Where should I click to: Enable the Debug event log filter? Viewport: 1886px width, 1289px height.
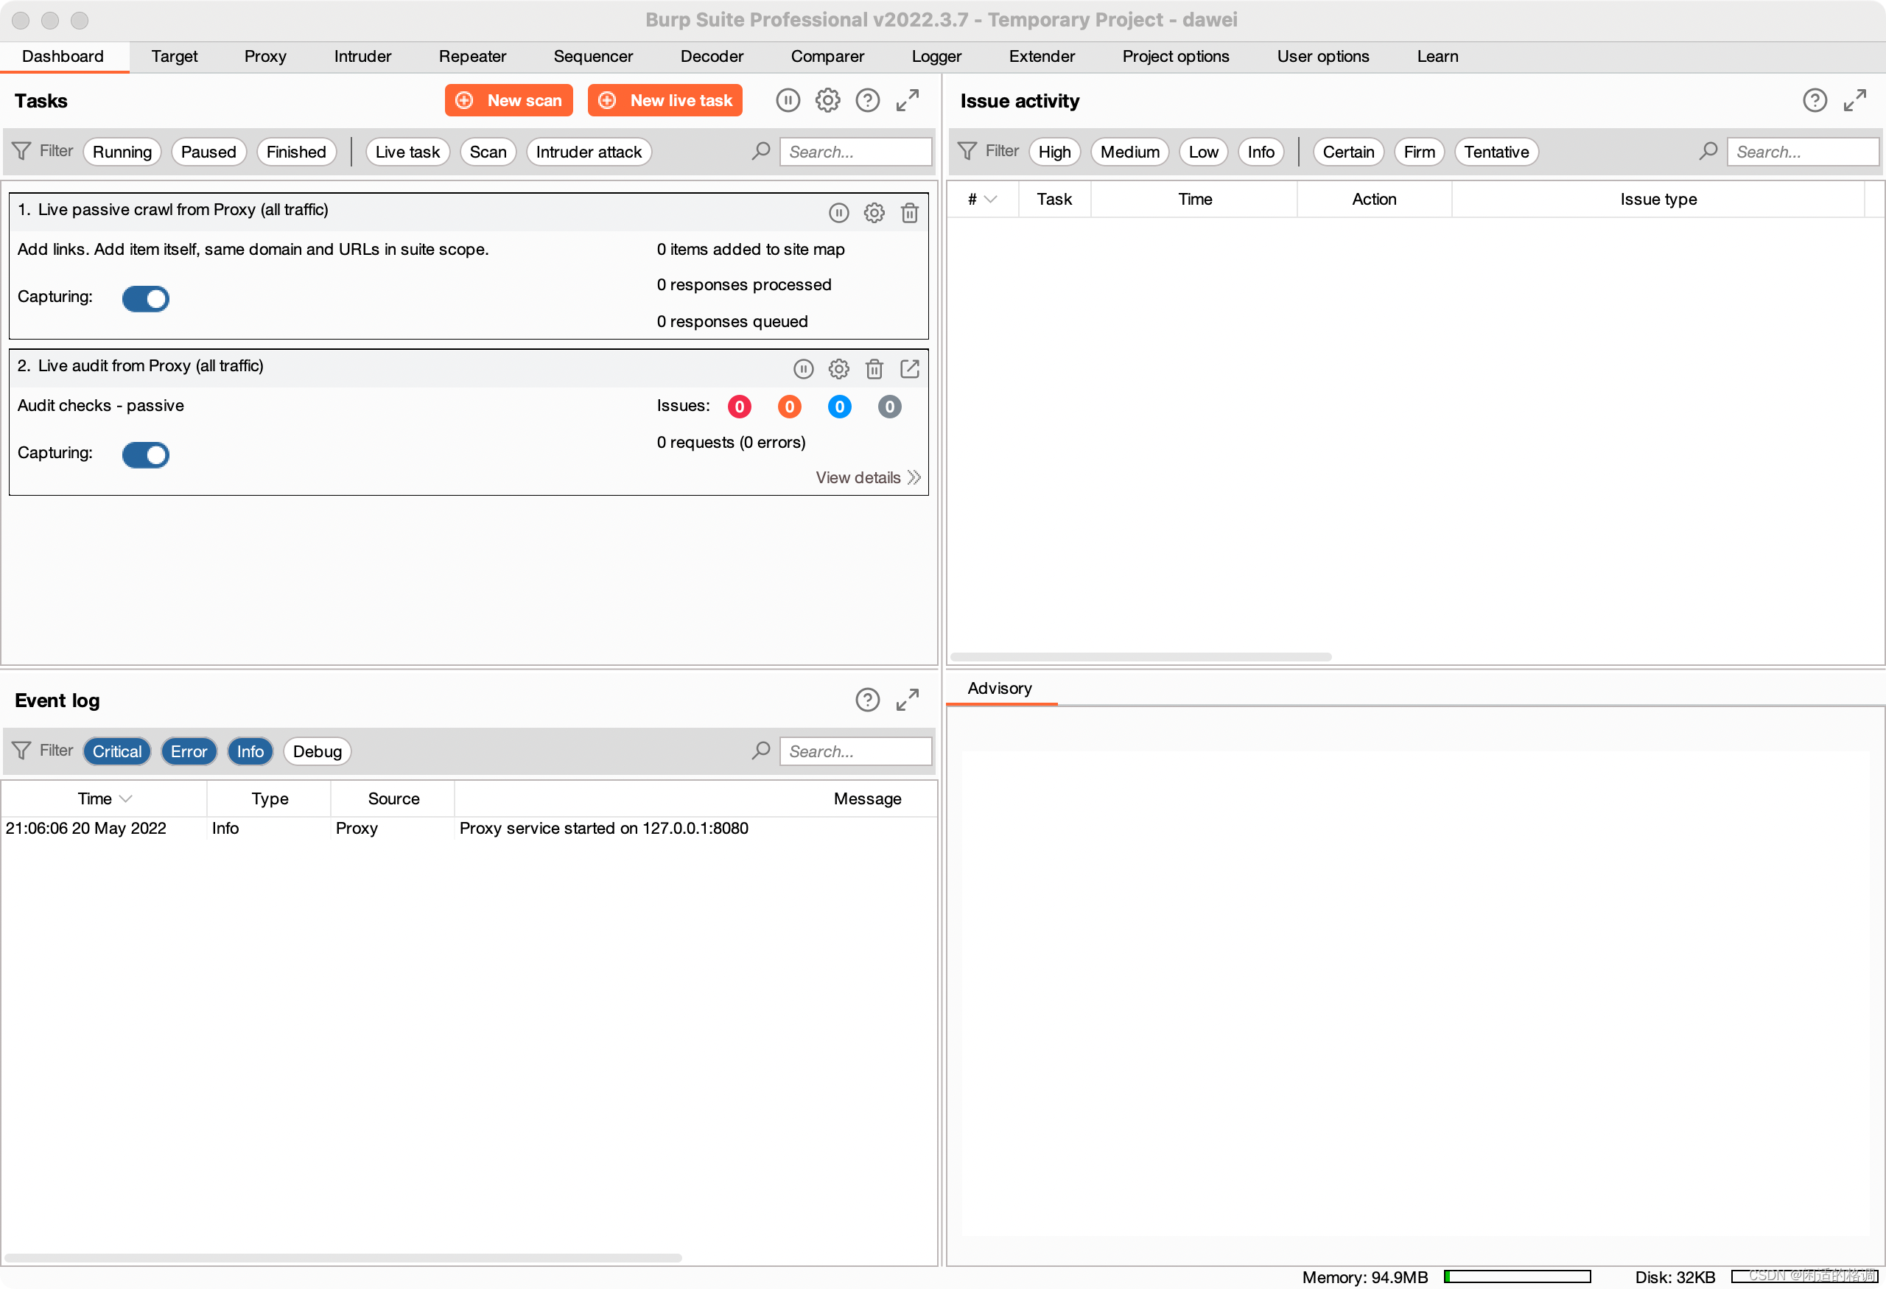tap(317, 751)
